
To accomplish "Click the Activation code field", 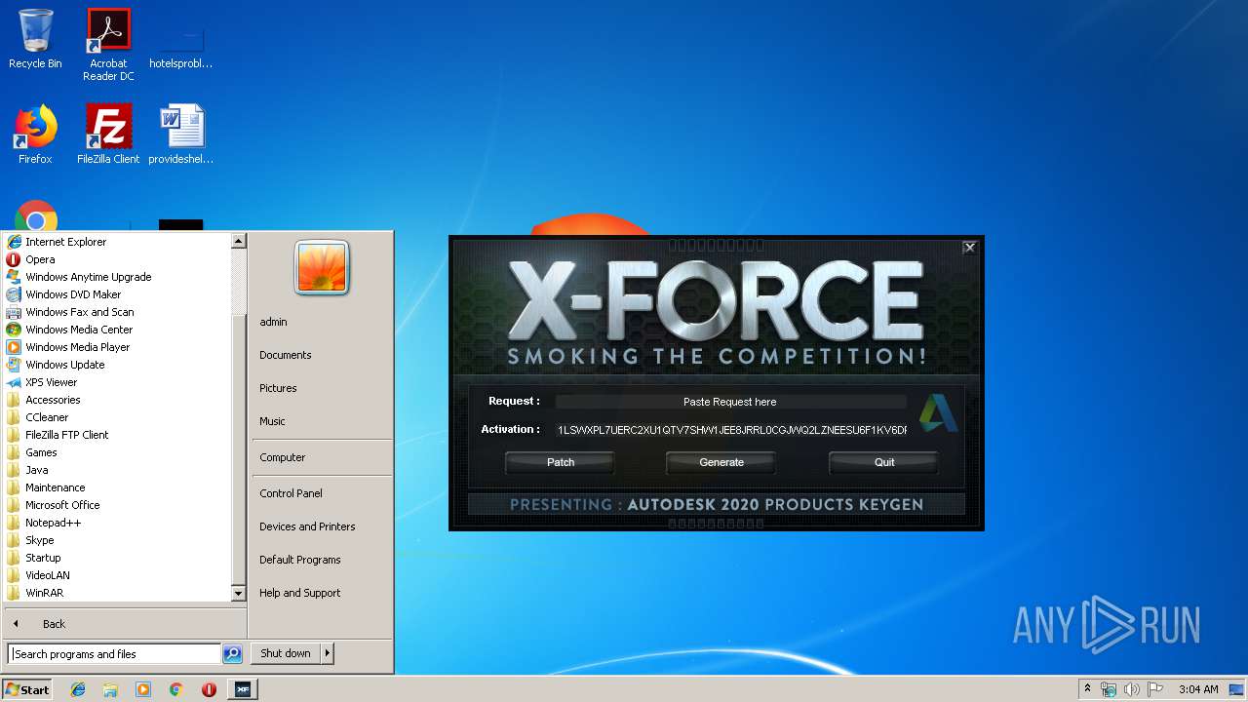I will point(731,430).
